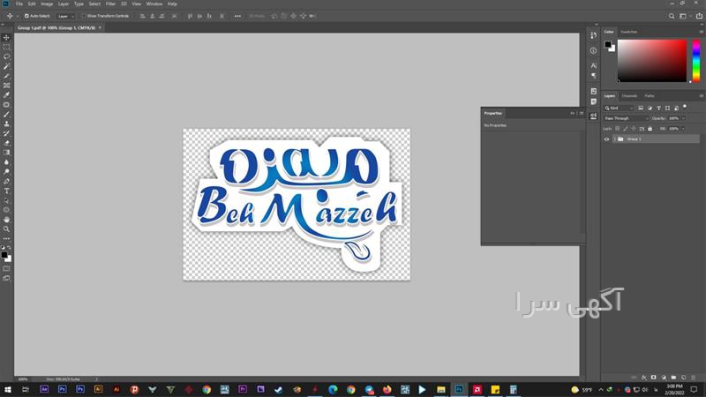Select the Frame tool
This screenshot has height=397, width=706.
[6, 86]
